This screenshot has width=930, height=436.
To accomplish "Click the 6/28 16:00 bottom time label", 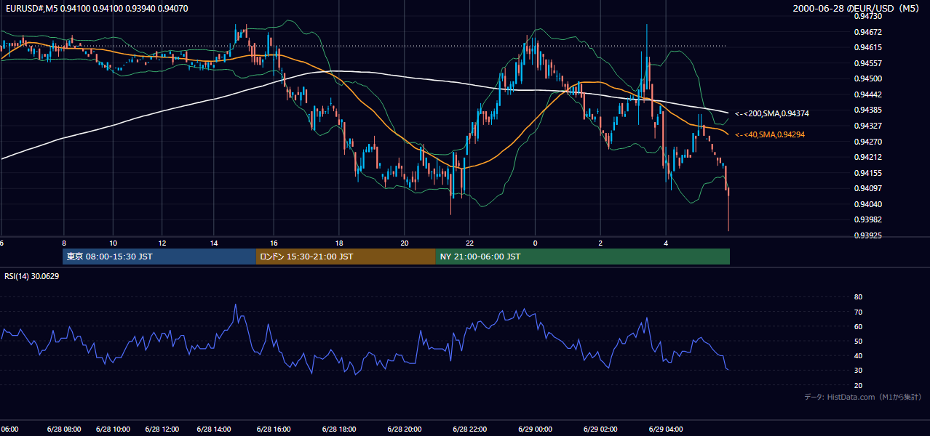I will pos(273,429).
